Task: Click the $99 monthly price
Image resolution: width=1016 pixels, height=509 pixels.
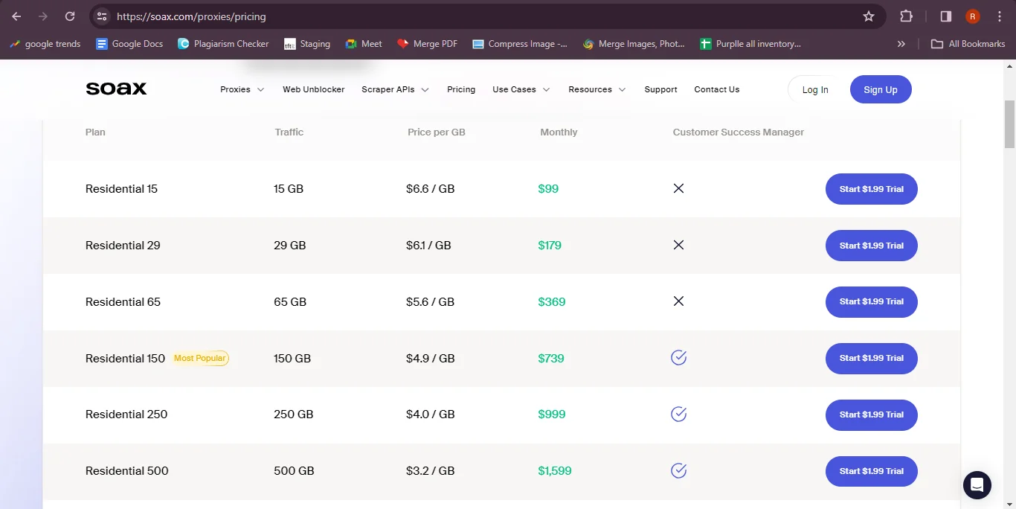Action: [548, 189]
